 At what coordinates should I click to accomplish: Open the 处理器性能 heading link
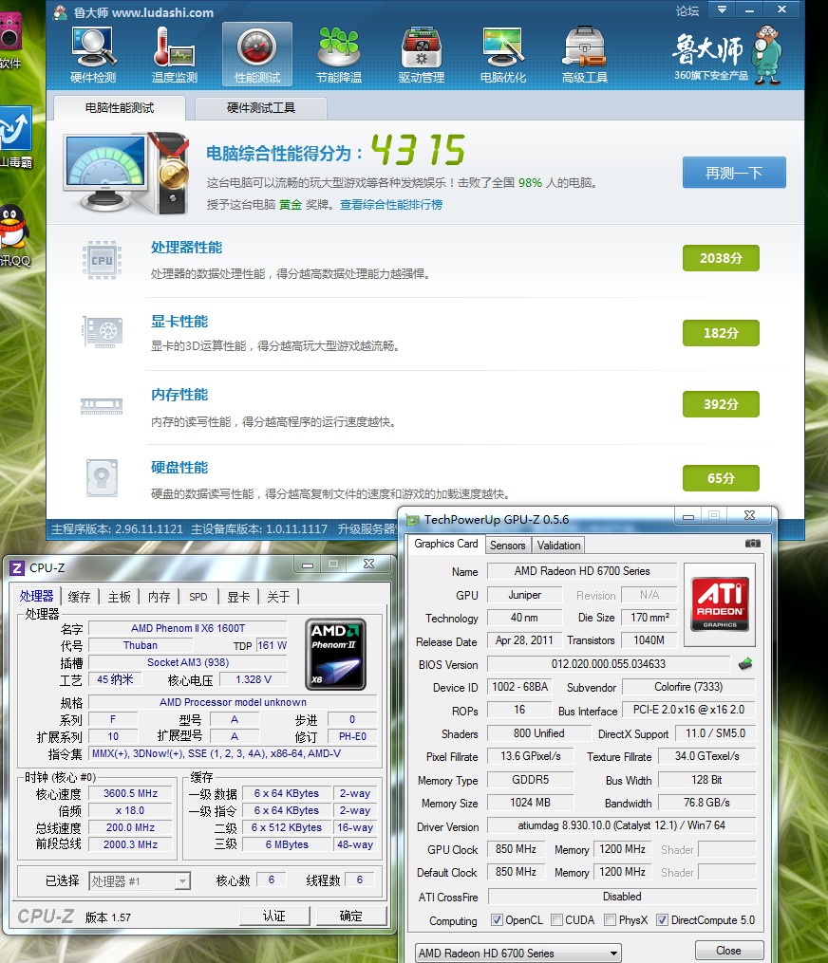click(x=187, y=248)
